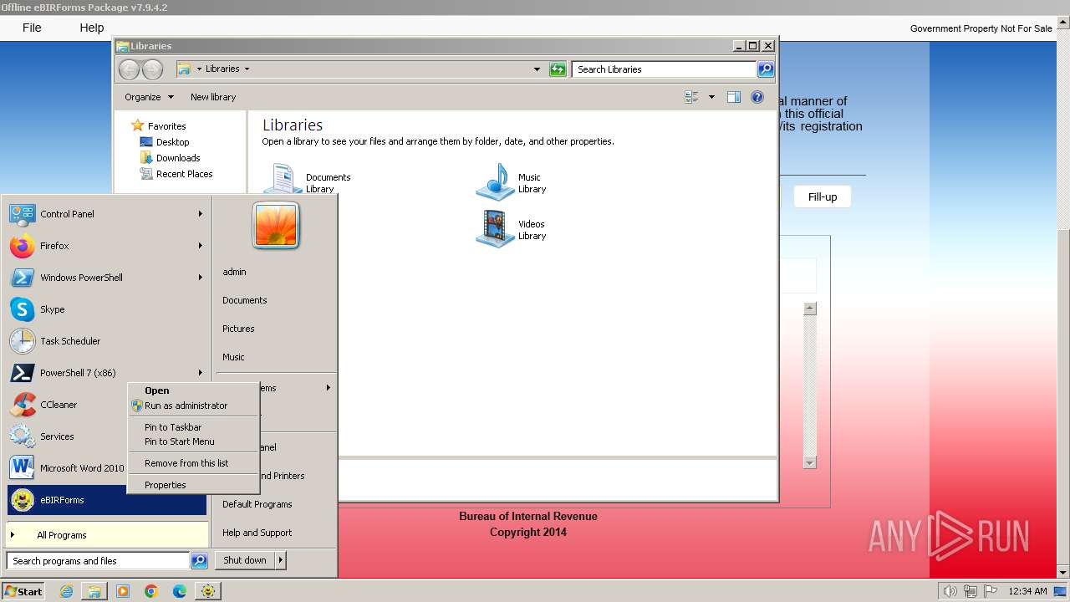
Task: Open Windows Explorer taskbar icon
Action: pyautogui.click(x=94, y=591)
